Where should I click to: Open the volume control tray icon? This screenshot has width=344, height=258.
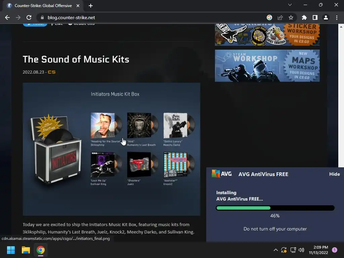(x=301, y=250)
